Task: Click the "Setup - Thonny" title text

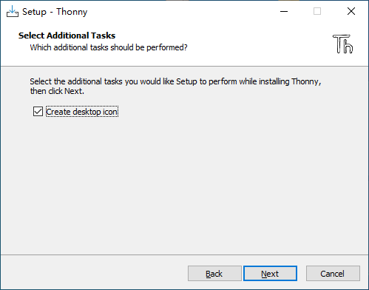Action: 55,12
